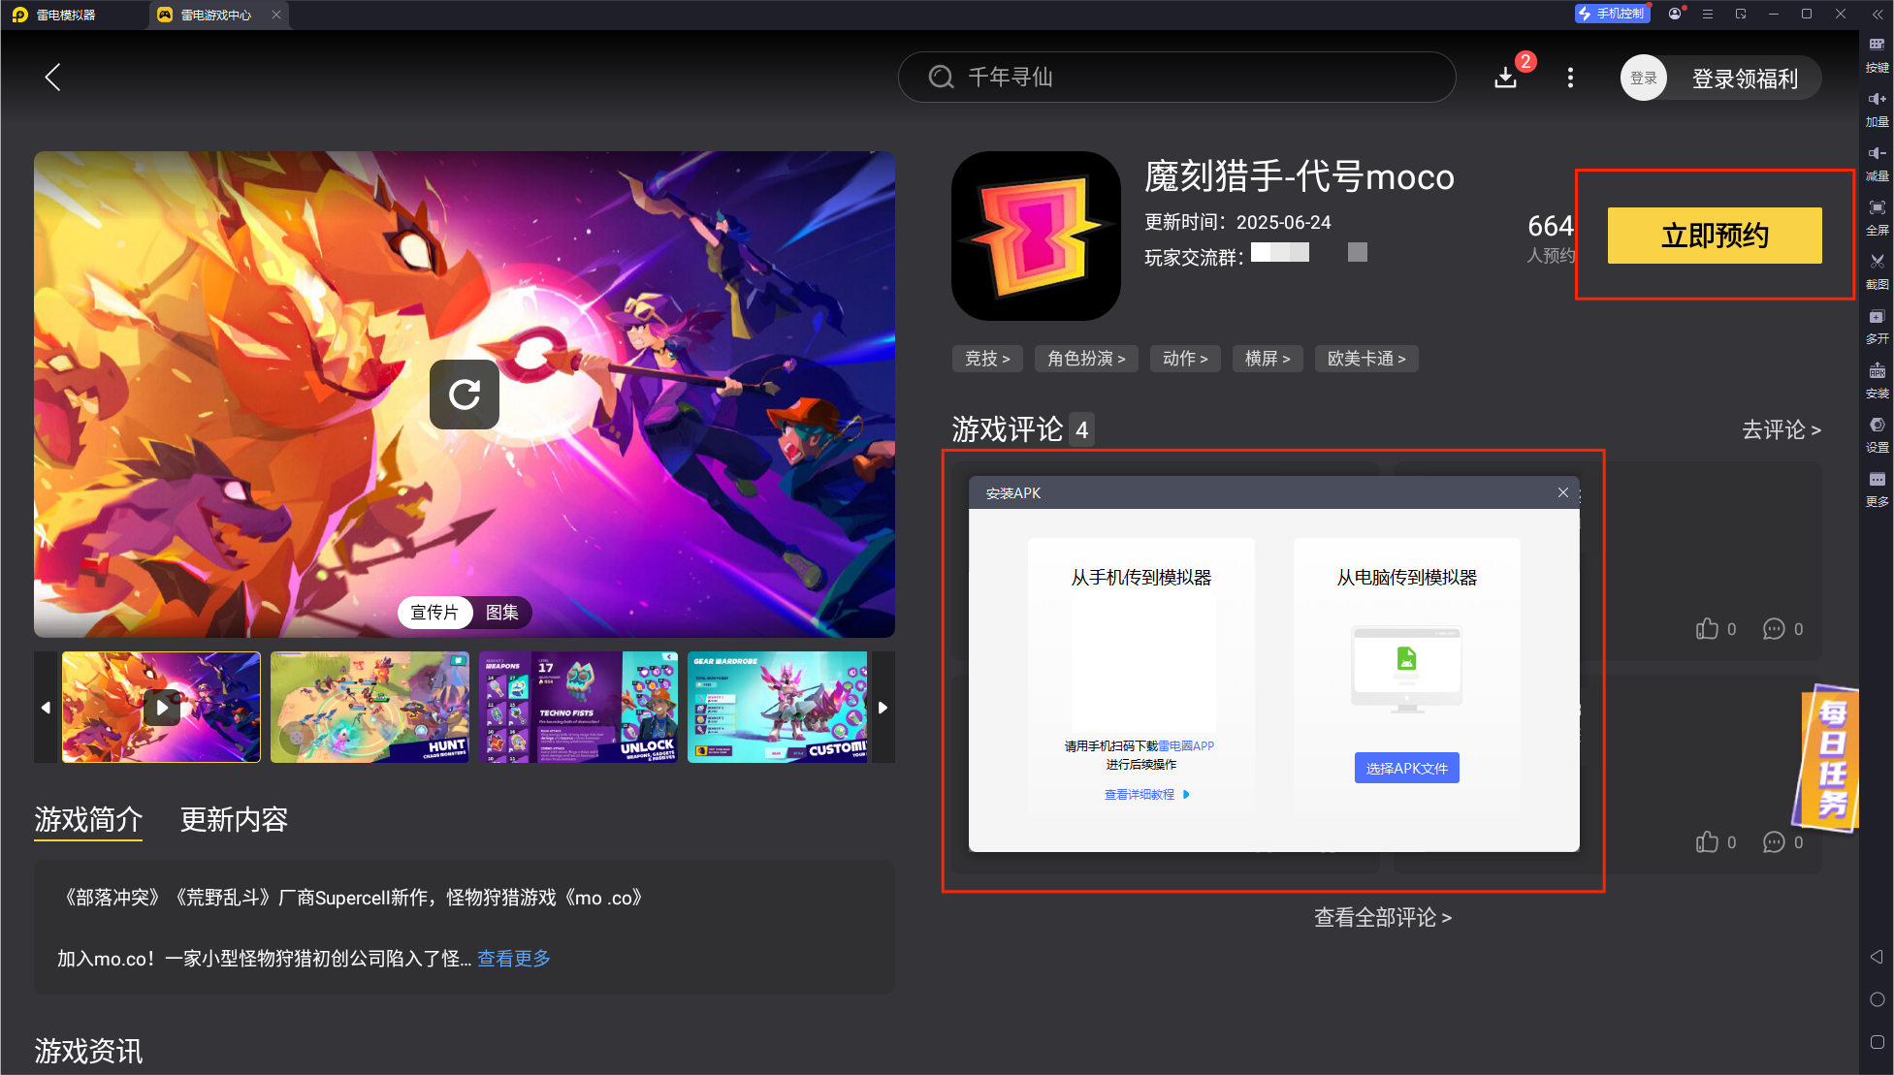The image size is (1894, 1075).
Task: Open 安装 APK install tool in sidebar
Action: pyautogui.click(x=1877, y=380)
